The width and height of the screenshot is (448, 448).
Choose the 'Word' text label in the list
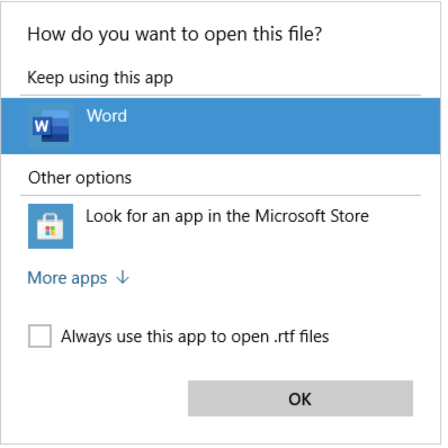[106, 116]
